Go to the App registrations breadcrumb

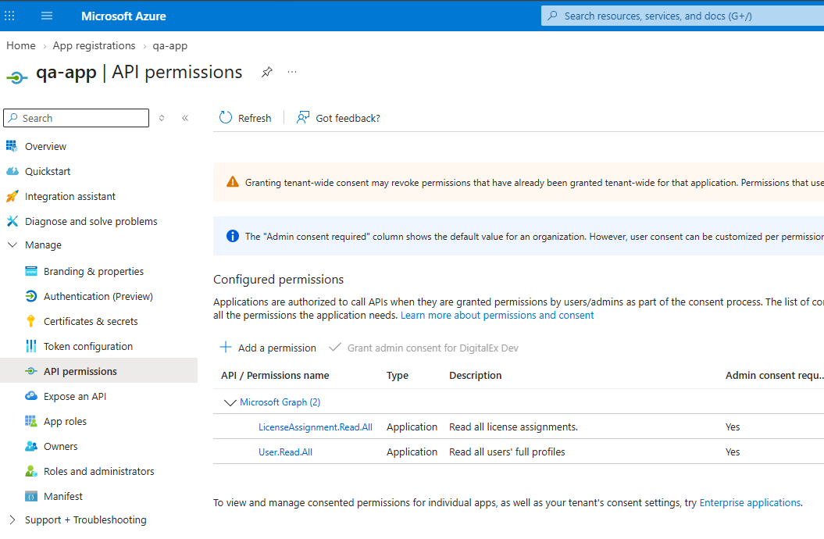tap(94, 46)
